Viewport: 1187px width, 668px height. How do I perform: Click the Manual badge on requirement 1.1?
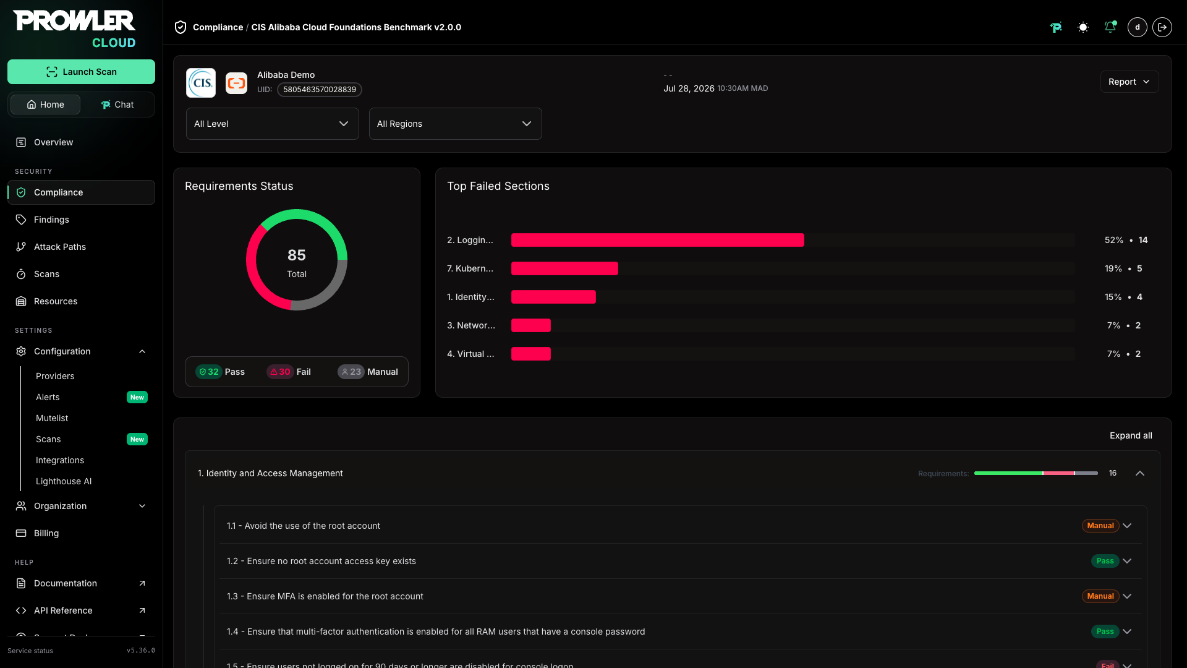point(1100,526)
